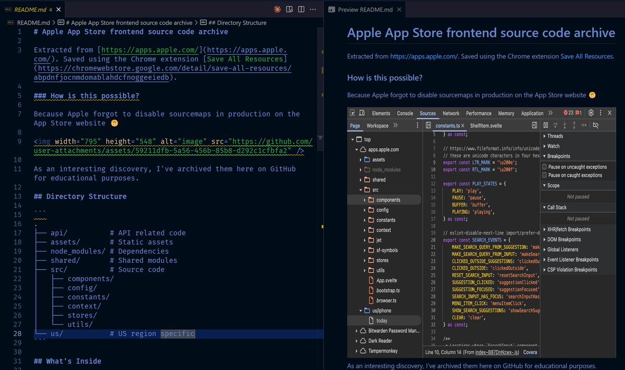Toggle 'Pause on caught exceptions' checkbox
The width and height of the screenshot is (625, 370).
click(x=544, y=175)
